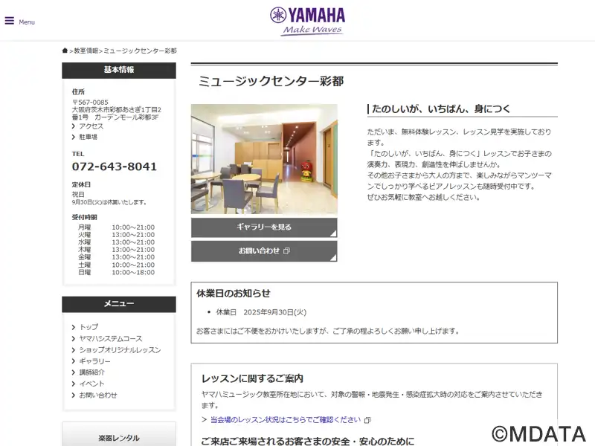
Task: Click heading たのしいが、いちばん、身につく
Action: click(441, 109)
